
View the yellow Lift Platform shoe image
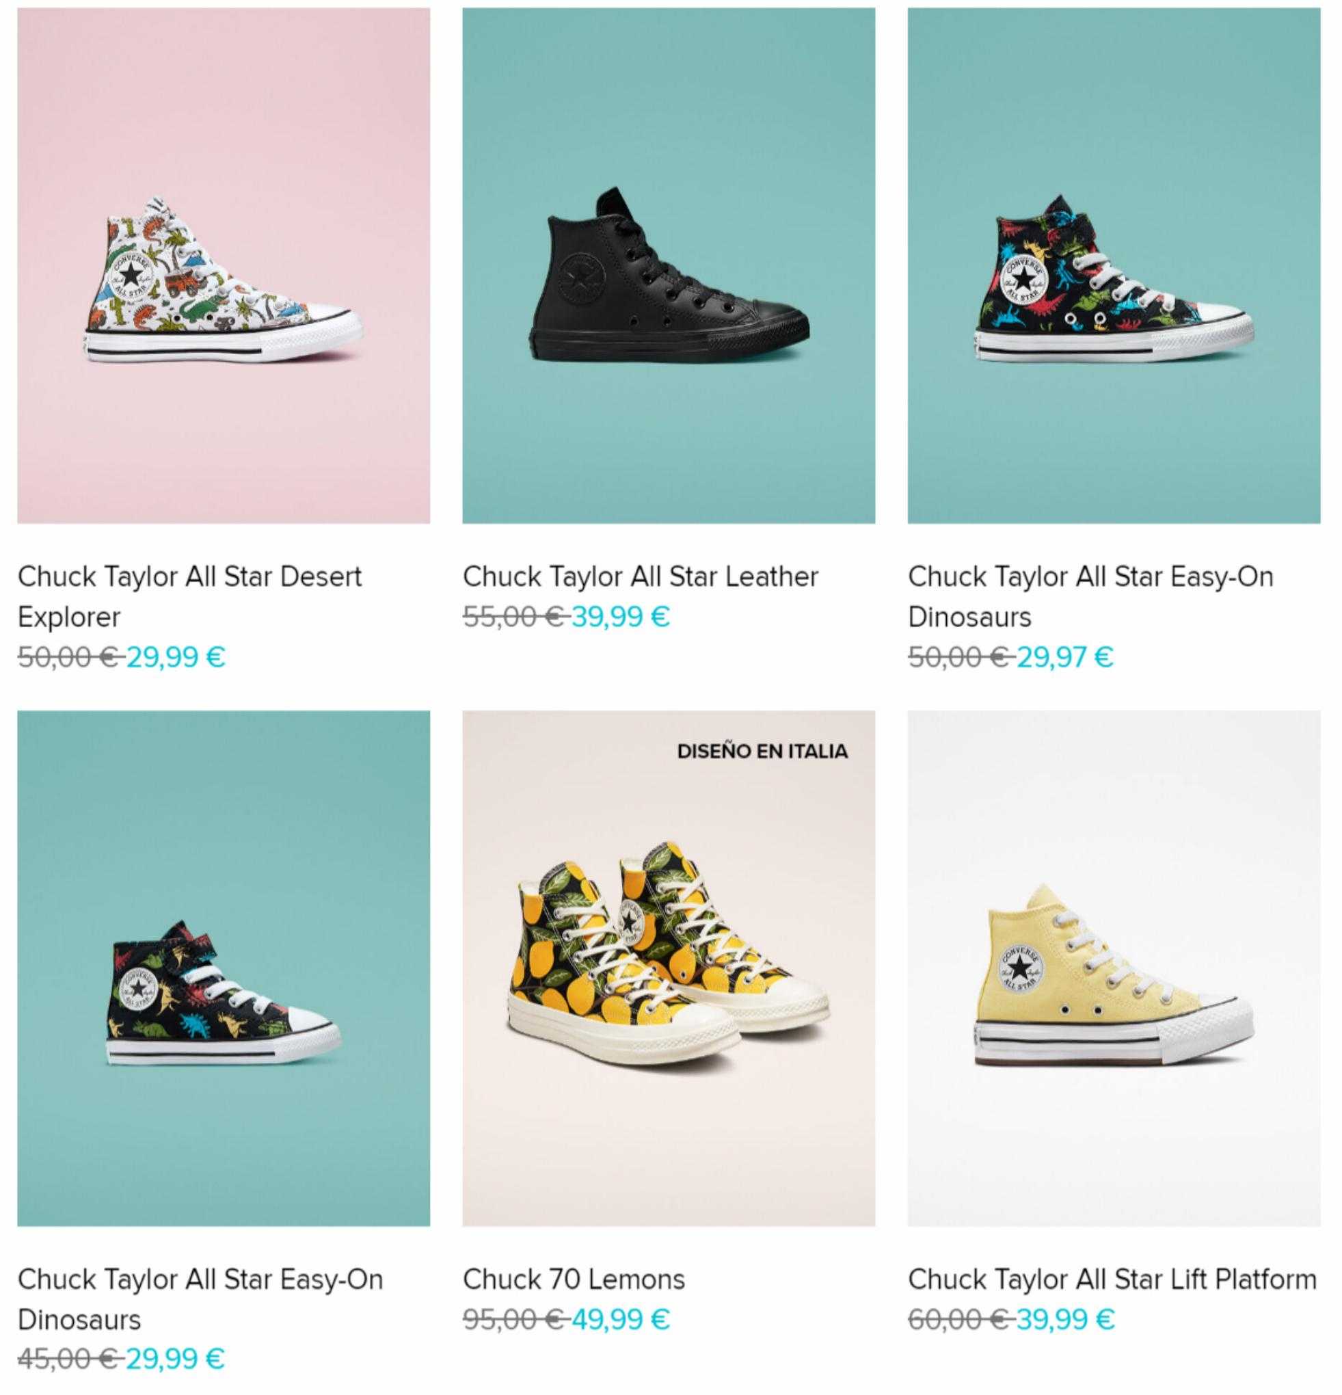point(1114,968)
